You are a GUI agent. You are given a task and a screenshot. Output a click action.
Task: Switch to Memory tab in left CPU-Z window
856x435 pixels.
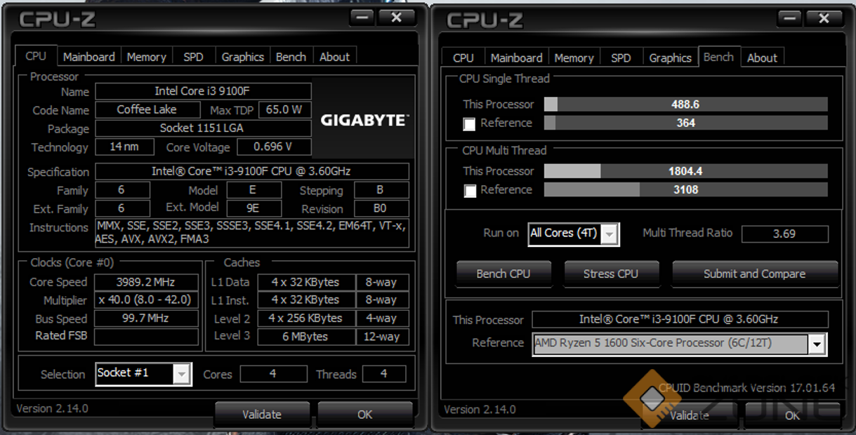coord(146,57)
